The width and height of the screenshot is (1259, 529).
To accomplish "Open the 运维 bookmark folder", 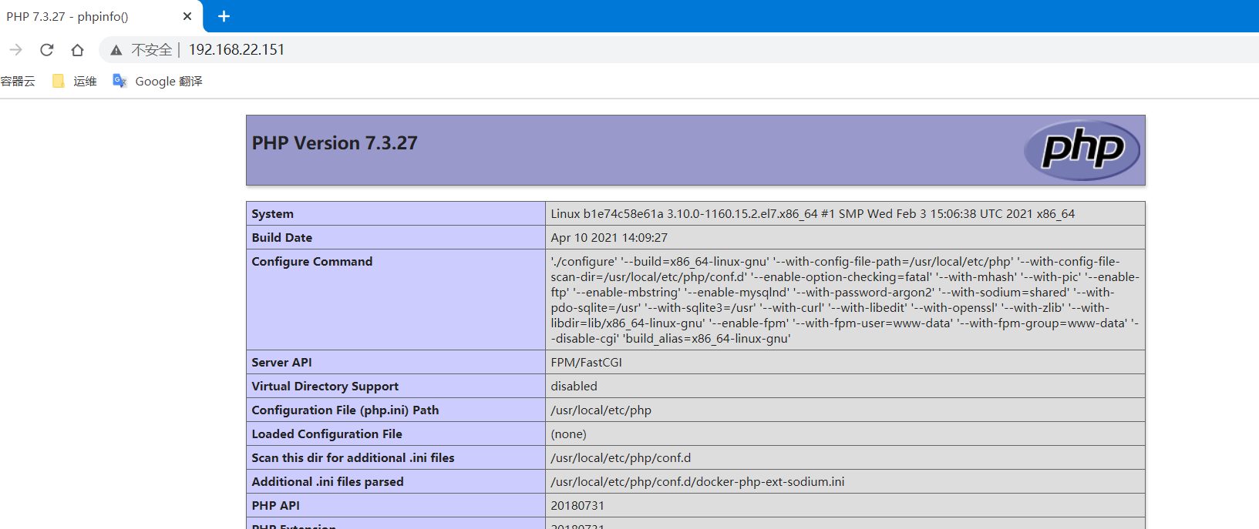I will tap(75, 81).
